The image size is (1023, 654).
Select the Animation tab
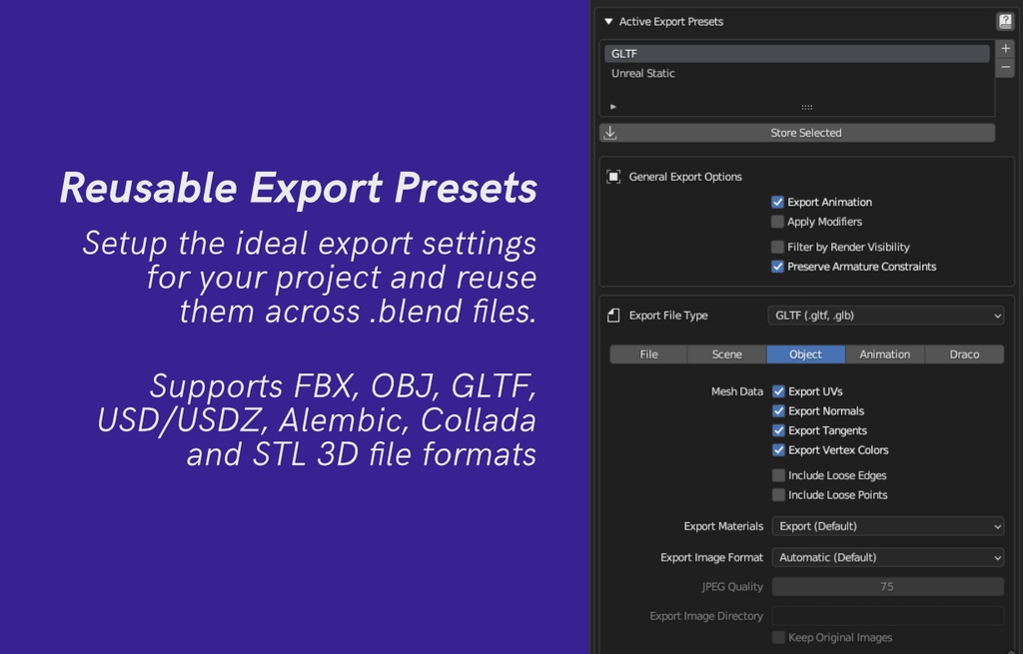883,353
